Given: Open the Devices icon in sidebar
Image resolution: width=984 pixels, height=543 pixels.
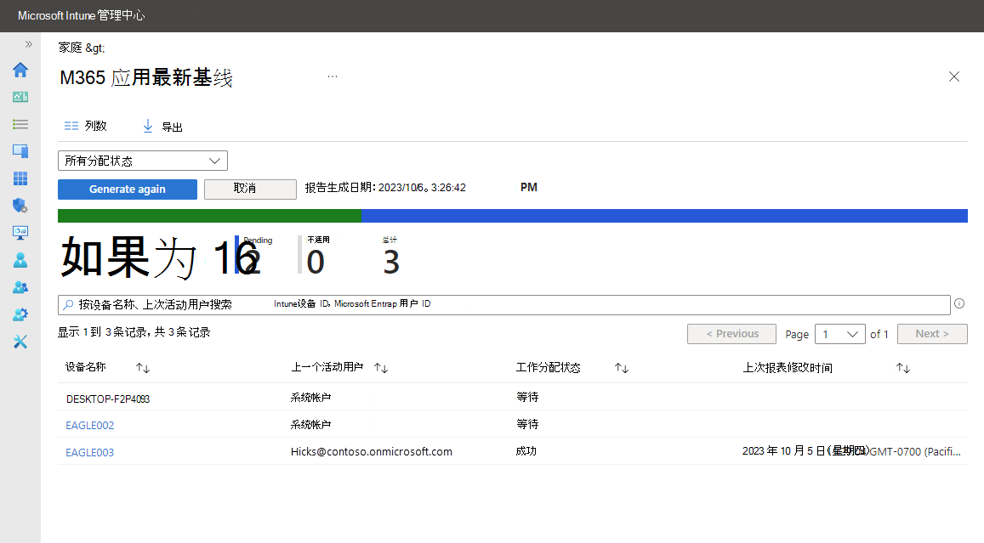Looking at the screenshot, I should pyautogui.click(x=20, y=151).
